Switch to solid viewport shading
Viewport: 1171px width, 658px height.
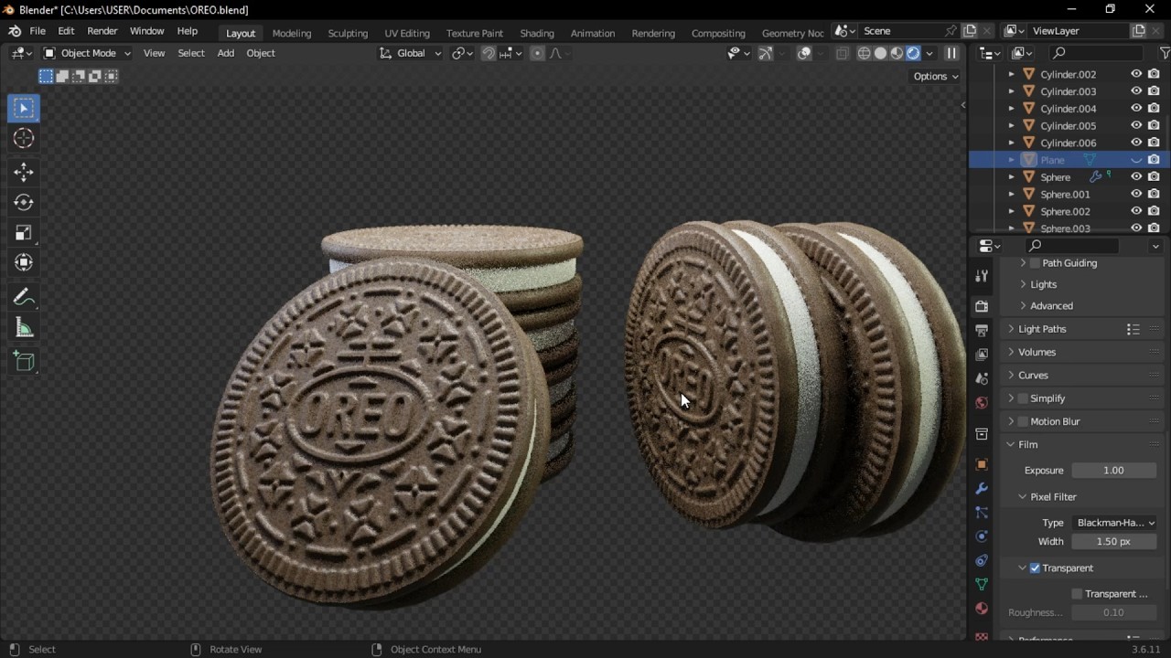[x=880, y=53]
